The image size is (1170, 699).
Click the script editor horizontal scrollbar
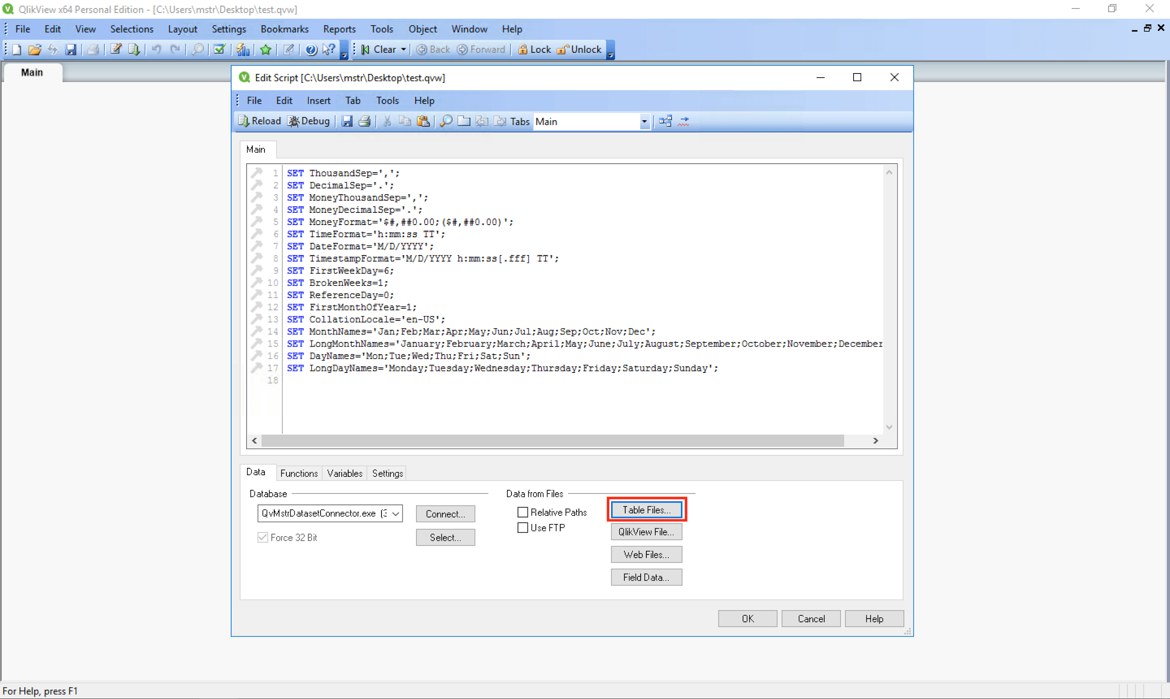[x=552, y=440]
